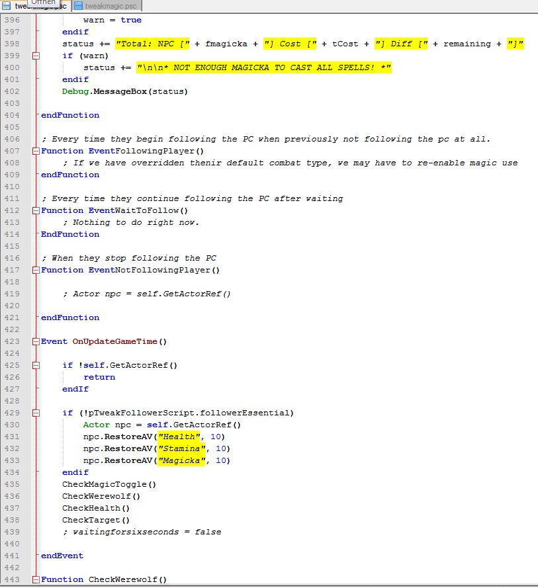This screenshot has width=538, height=588.
Task: Collapse the EventNotFollowingPlayer function
Action: 36,270
